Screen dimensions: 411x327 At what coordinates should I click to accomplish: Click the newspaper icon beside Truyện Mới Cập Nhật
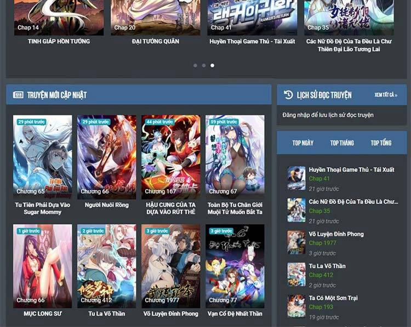pos(18,95)
